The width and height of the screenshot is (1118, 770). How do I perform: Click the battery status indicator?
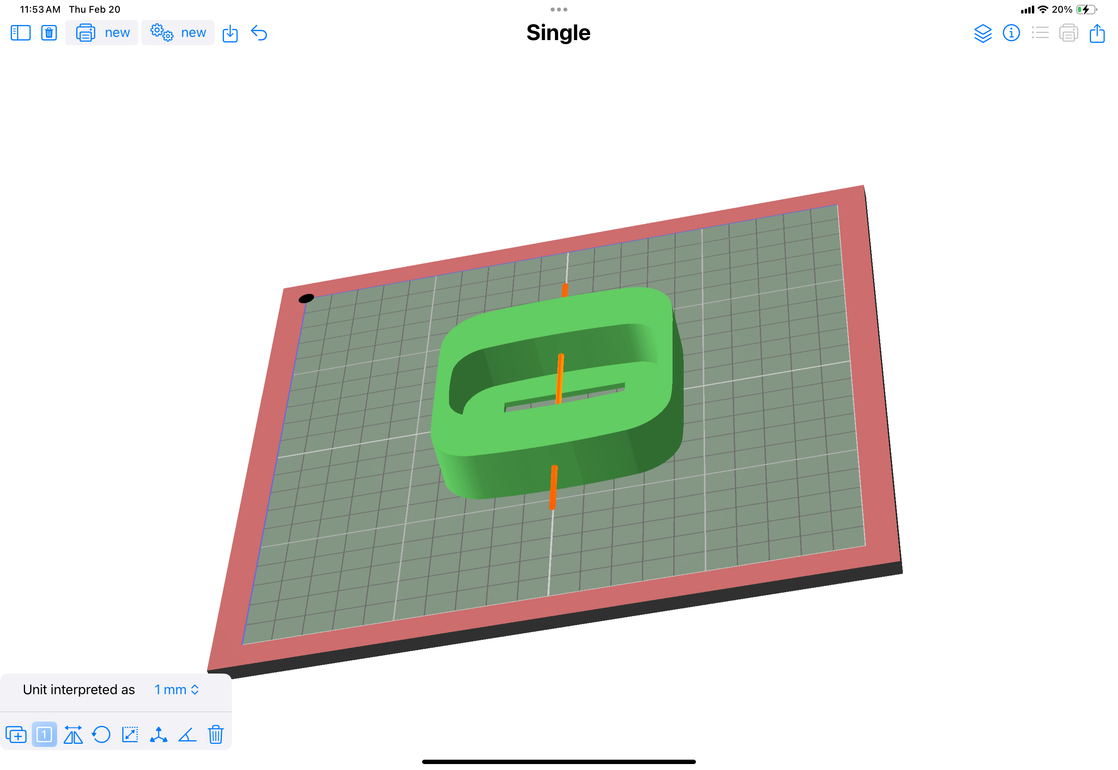1087,9
